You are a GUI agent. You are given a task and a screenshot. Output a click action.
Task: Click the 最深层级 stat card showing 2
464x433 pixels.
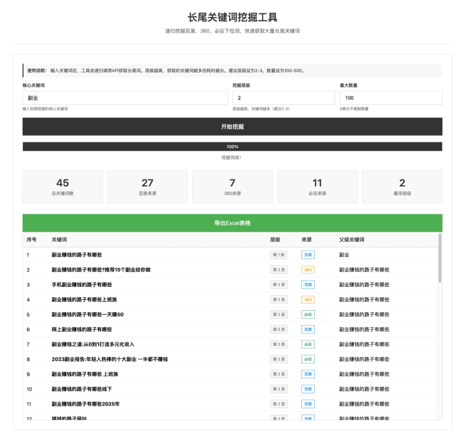pyautogui.click(x=402, y=186)
